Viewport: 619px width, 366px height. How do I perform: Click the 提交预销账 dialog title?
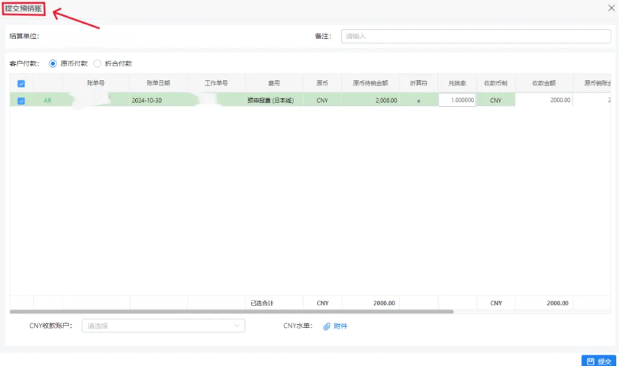pos(24,8)
